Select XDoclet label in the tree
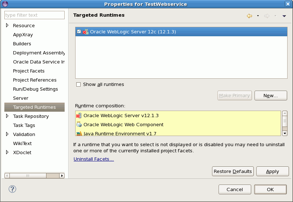Image resolution: width=293 pixels, height=202 pixels. (x=22, y=153)
